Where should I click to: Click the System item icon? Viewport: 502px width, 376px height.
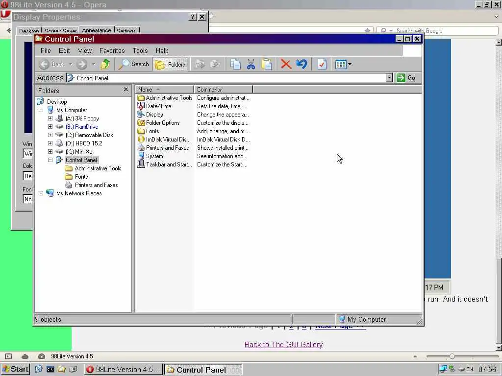pos(141,156)
